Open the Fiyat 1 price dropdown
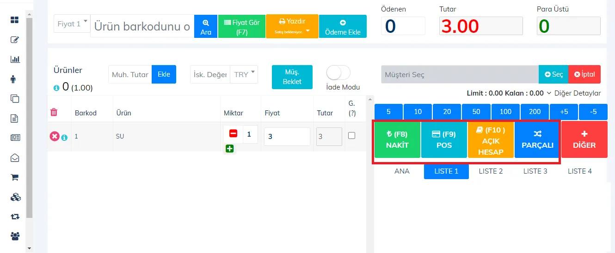Screen dimensions: 615x253 point(72,24)
